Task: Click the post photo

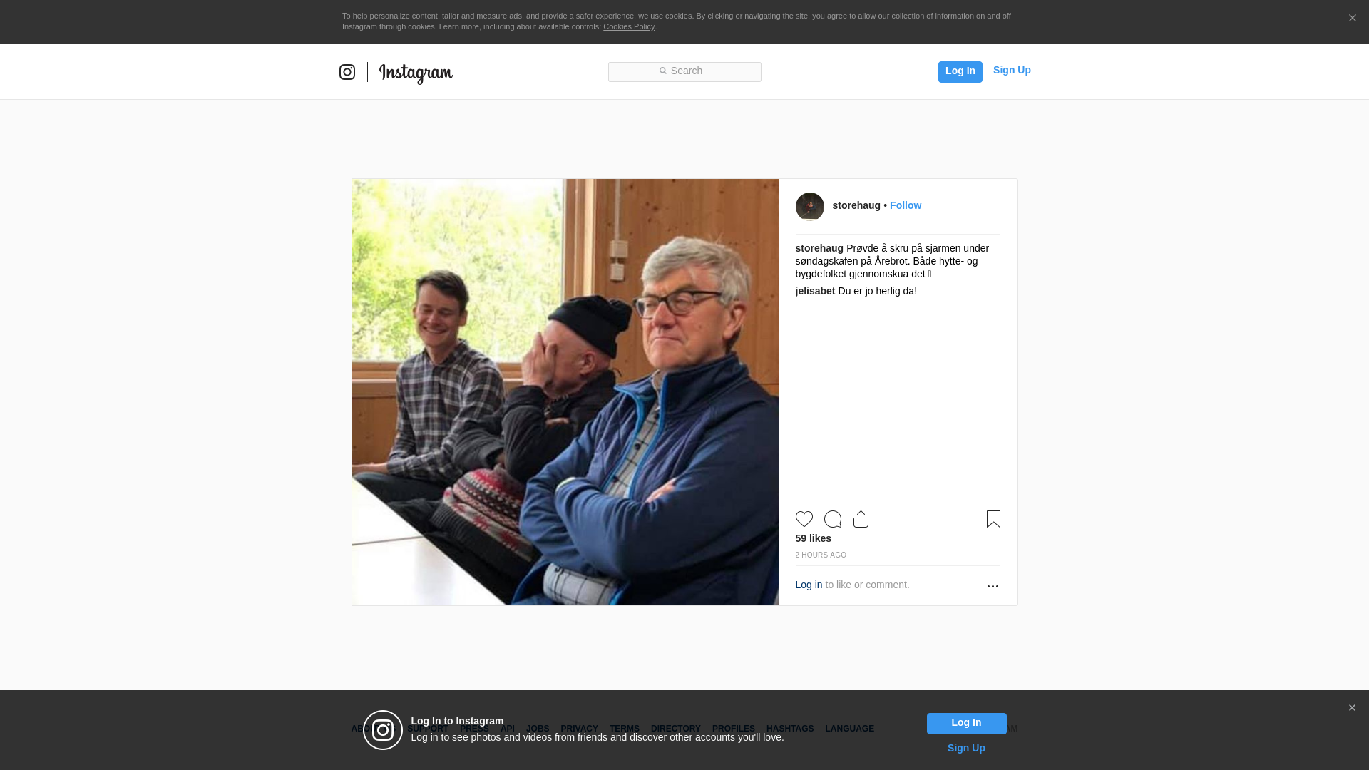Action: pyautogui.click(x=565, y=392)
